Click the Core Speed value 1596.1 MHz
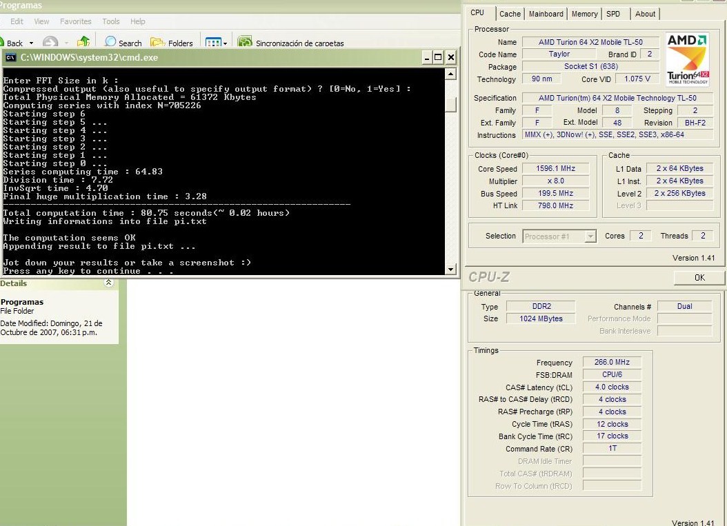The height and width of the screenshot is (526, 727). coord(555,169)
